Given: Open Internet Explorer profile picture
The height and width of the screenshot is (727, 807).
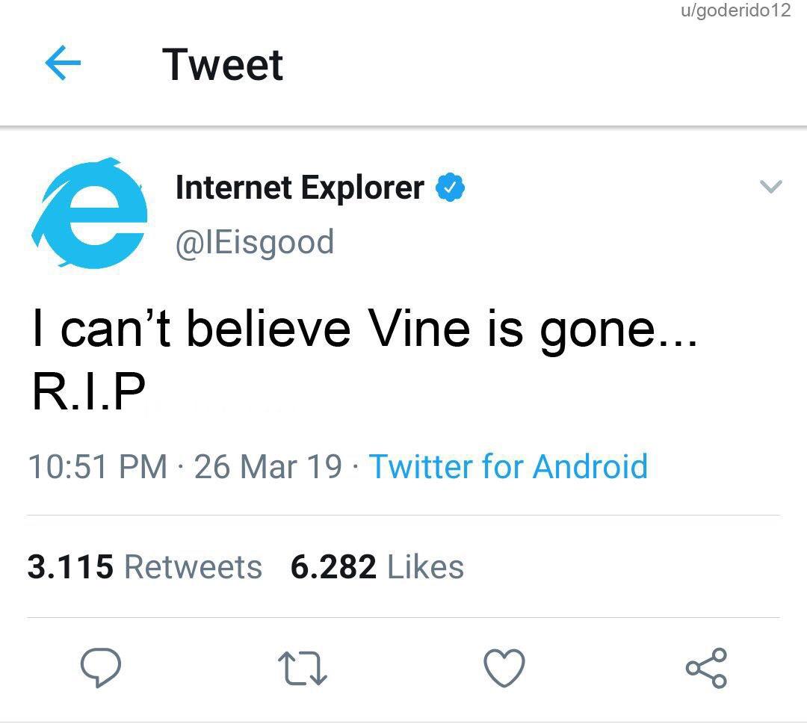Looking at the screenshot, I should pos(90,213).
